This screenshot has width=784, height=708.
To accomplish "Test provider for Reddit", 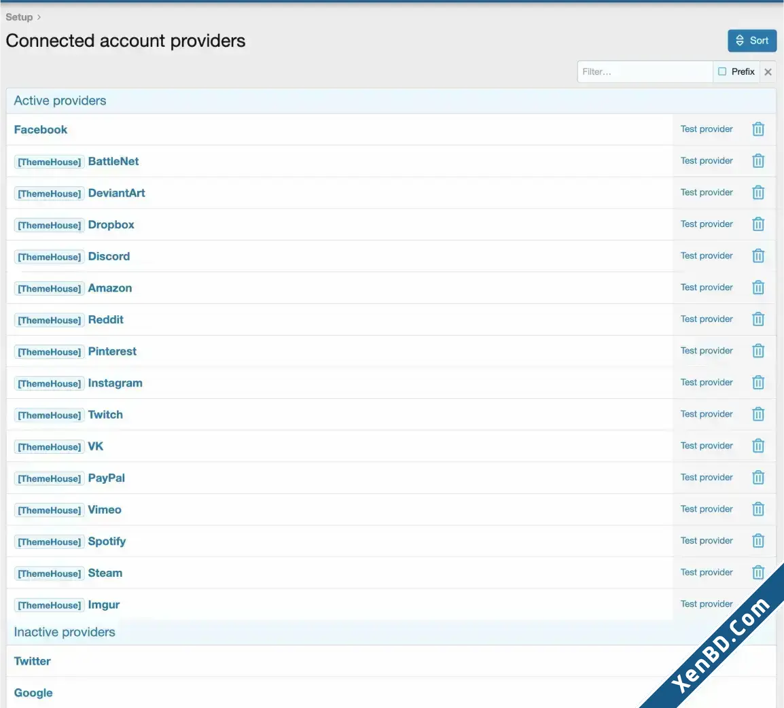I will (x=707, y=319).
